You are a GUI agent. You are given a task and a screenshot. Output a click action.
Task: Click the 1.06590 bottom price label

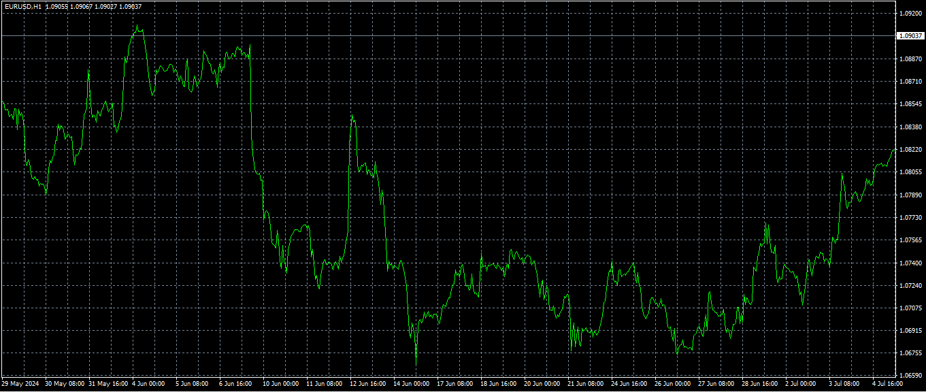point(910,376)
